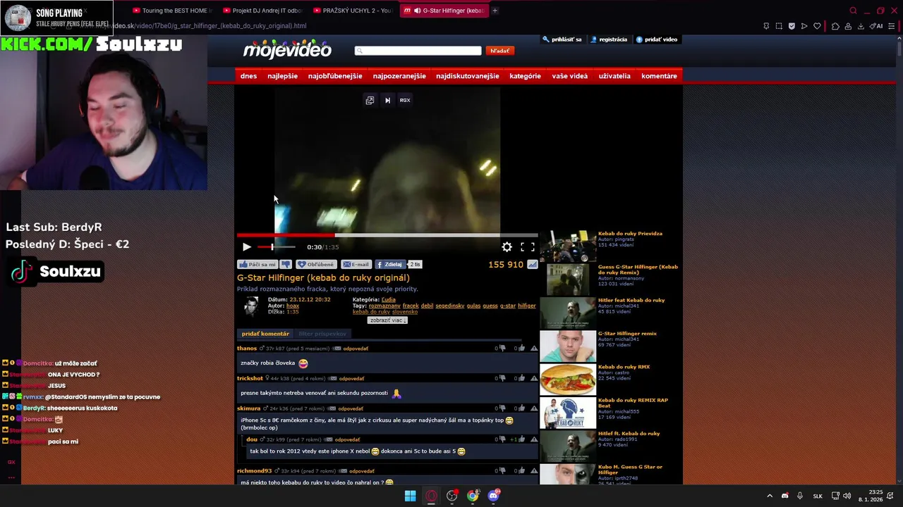Open the g-star tag link

(x=508, y=306)
